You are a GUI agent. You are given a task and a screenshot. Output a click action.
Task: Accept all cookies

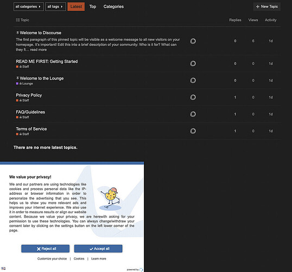click(x=98, y=249)
